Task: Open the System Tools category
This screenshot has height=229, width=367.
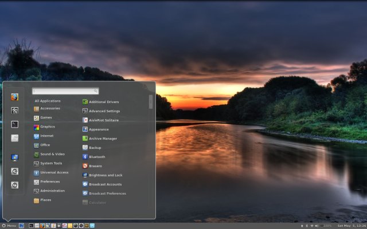Action: tap(48, 163)
